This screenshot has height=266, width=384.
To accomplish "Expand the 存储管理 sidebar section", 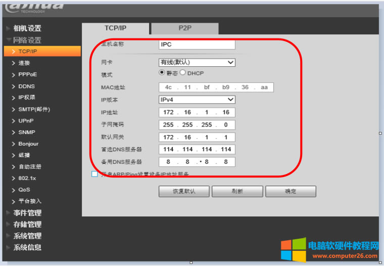I will pyautogui.click(x=27, y=224).
